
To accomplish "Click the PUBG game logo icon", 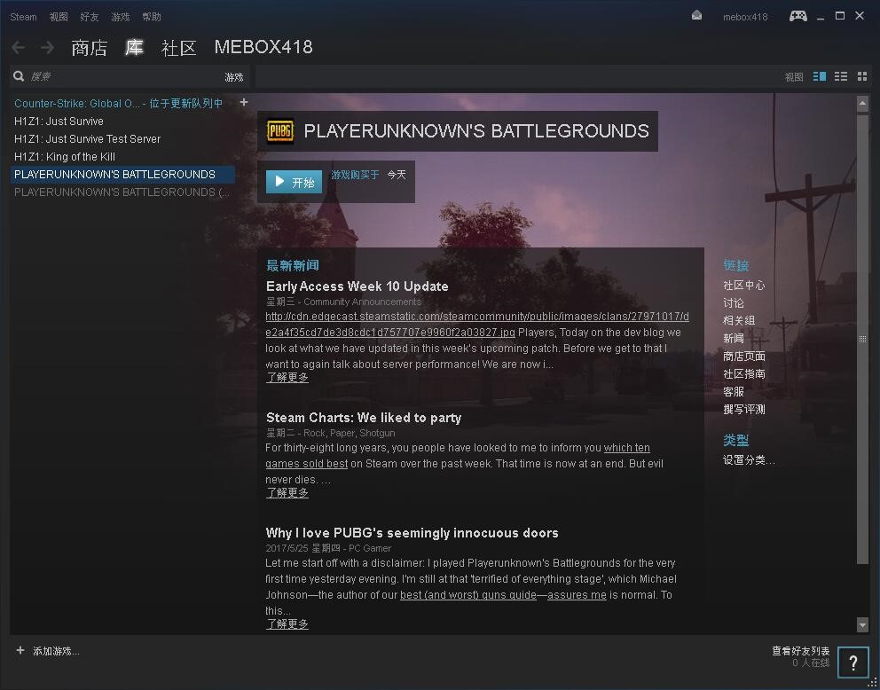I will 280,131.
